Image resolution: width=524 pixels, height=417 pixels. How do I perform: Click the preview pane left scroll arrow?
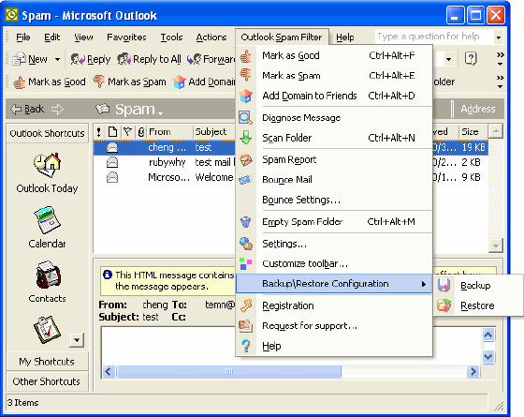tap(109, 371)
